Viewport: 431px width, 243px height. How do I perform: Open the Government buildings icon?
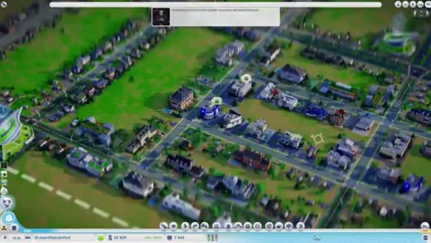click(x=217, y=226)
